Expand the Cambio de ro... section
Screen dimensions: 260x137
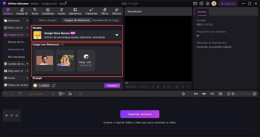tap(16, 64)
